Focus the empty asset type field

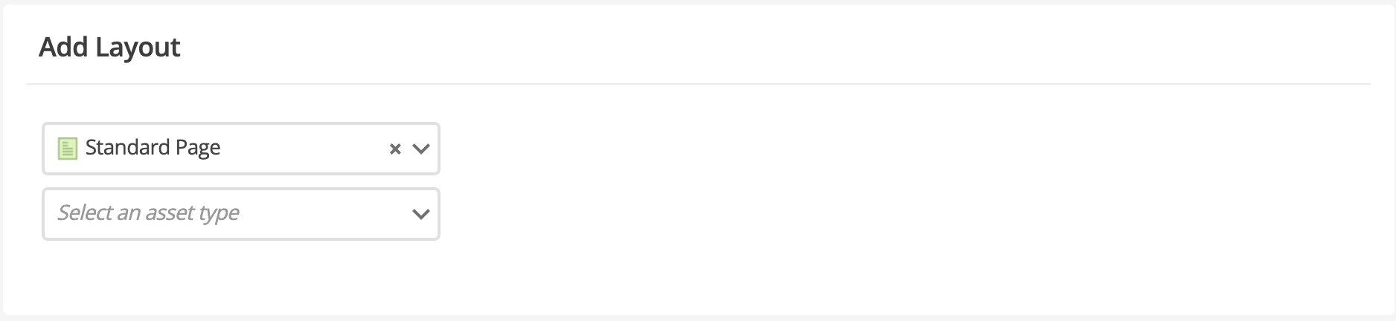223,214
